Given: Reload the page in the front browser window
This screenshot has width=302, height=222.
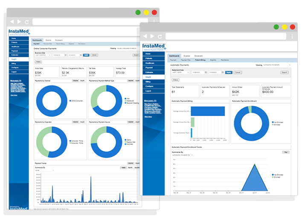Looking at the screenshot, I should click(160, 37).
